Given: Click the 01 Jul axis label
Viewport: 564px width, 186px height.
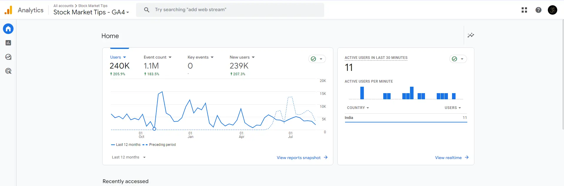Looking at the screenshot, I should tap(290, 135).
